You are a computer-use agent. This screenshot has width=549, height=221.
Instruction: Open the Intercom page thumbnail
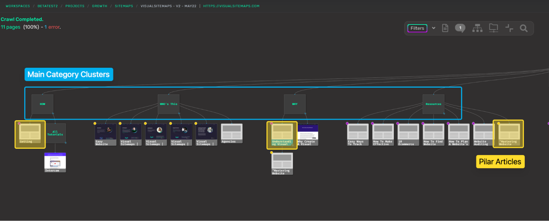tap(55, 162)
